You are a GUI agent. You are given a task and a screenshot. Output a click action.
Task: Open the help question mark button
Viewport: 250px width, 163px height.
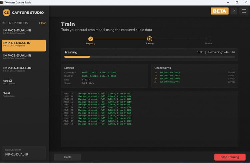(x=234, y=11)
